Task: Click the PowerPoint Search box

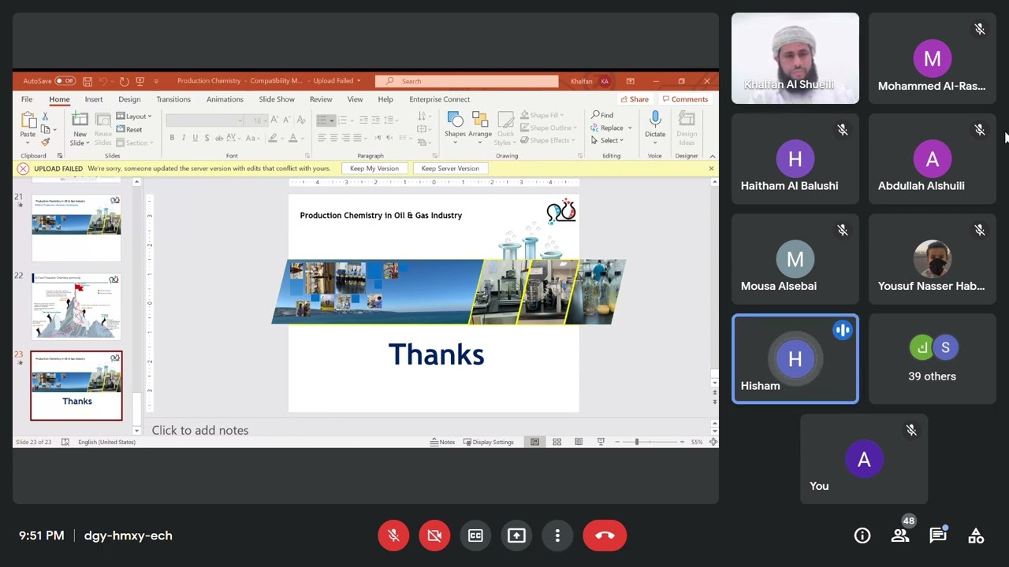Action: point(467,81)
